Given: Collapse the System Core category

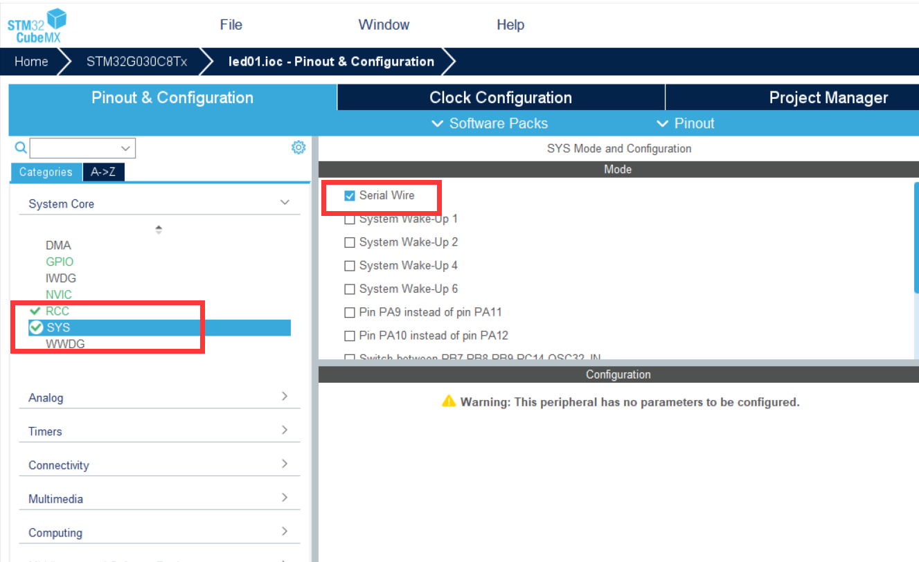Looking at the screenshot, I should click(285, 203).
